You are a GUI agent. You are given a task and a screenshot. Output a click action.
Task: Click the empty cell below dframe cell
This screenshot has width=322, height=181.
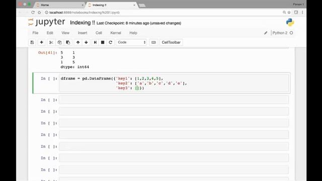174,100
